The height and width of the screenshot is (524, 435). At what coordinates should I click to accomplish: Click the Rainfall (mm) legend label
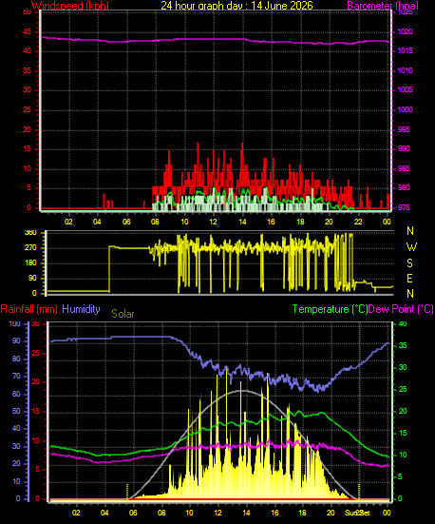[29, 309]
